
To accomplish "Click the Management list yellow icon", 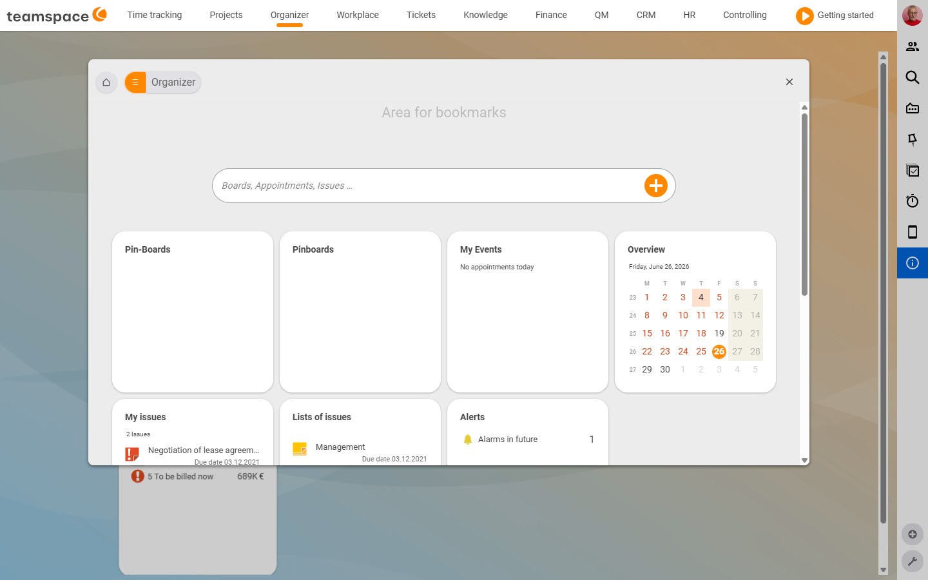I will point(300,449).
